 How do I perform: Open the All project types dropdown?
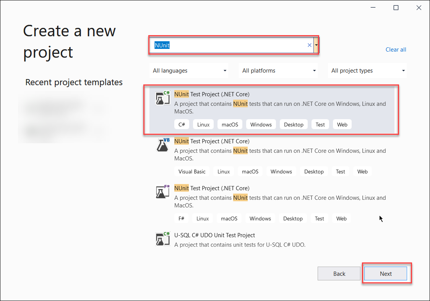(367, 71)
